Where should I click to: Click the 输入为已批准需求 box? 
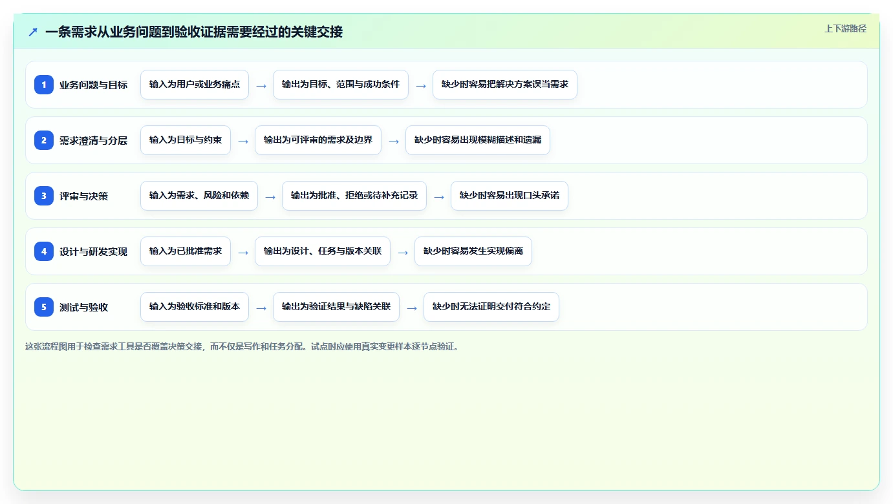tap(186, 251)
